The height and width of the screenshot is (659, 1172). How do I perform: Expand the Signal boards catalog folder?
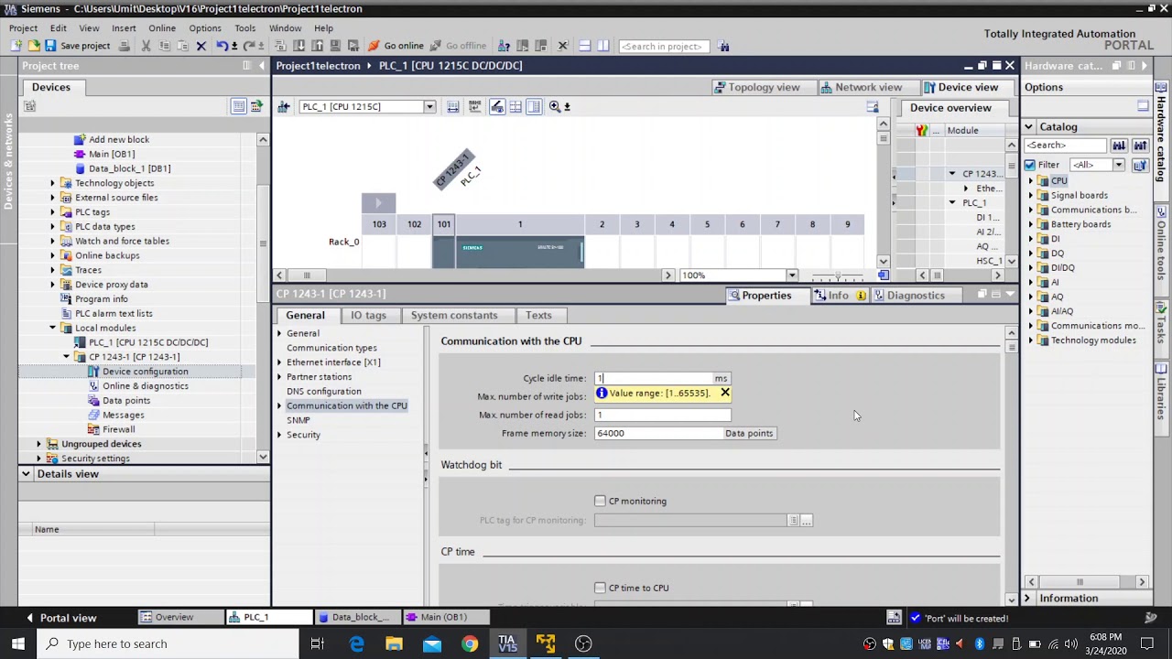1031,195
